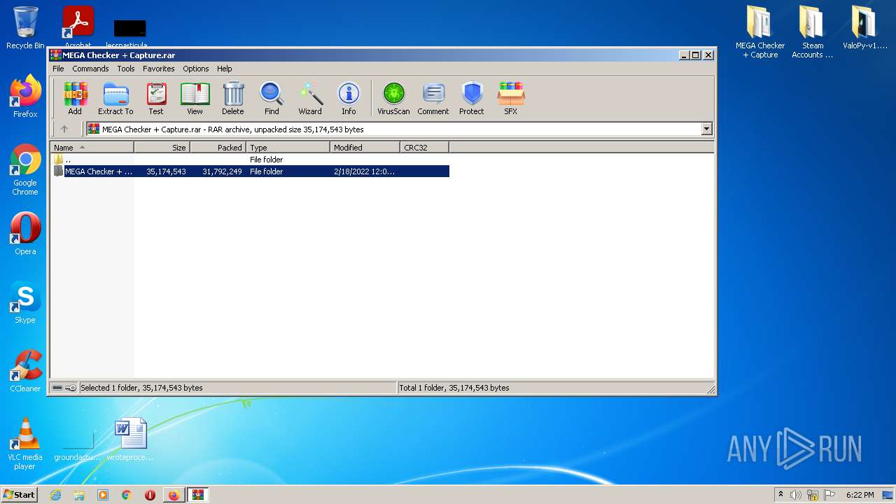This screenshot has height=504, width=896.
Task: Click packed size 31,792,249 cell
Action: [x=222, y=171]
